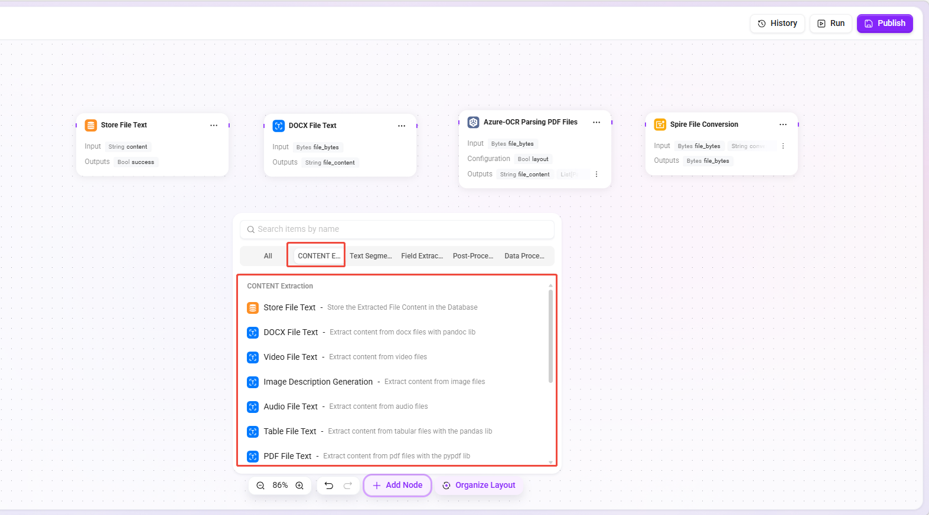Open the Post-Proce... category tab

pos(473,256)
